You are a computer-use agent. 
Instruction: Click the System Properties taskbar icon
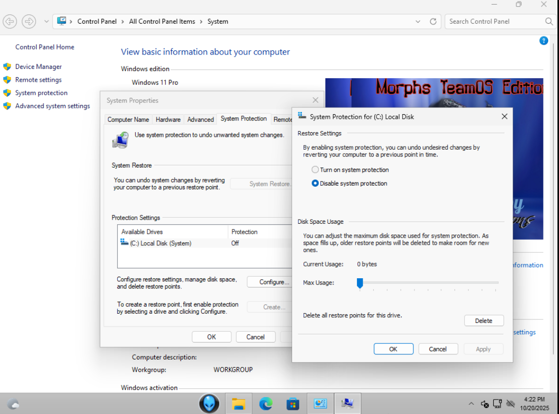pos(347,404)
